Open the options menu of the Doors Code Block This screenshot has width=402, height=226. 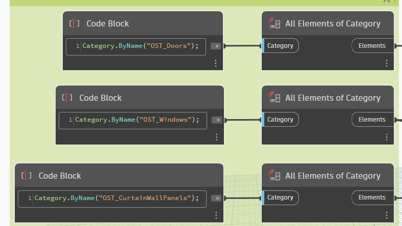tap(216, 63)
